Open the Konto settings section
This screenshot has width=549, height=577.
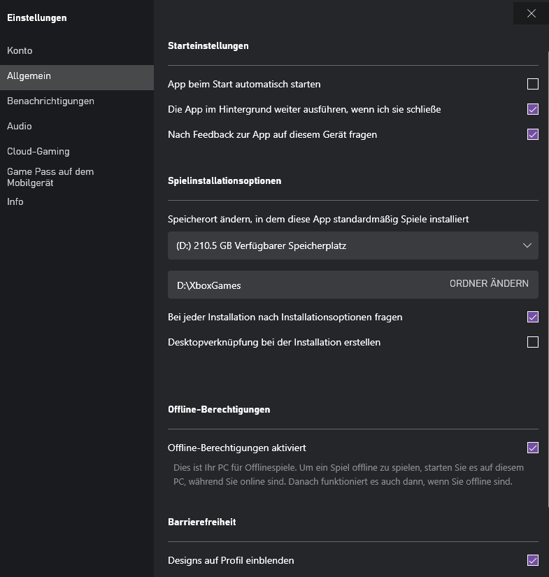pyautogui.click(x=20, y=50)
